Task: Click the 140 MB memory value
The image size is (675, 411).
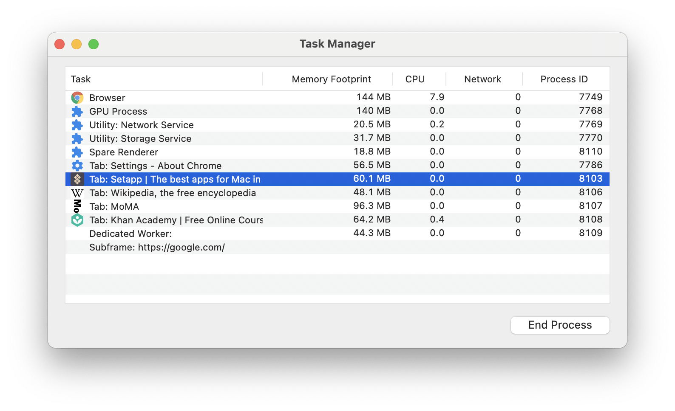Action: tap(374, 110)
